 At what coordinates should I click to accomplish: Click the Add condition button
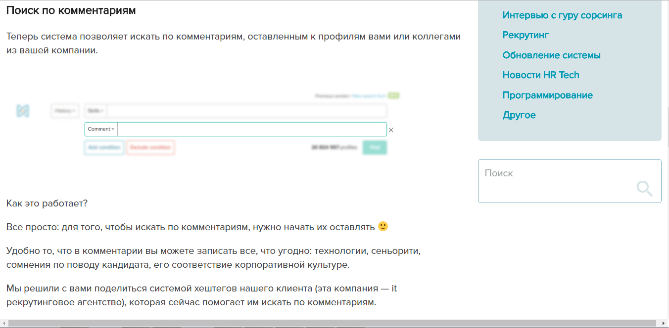[x=104, y=147]
